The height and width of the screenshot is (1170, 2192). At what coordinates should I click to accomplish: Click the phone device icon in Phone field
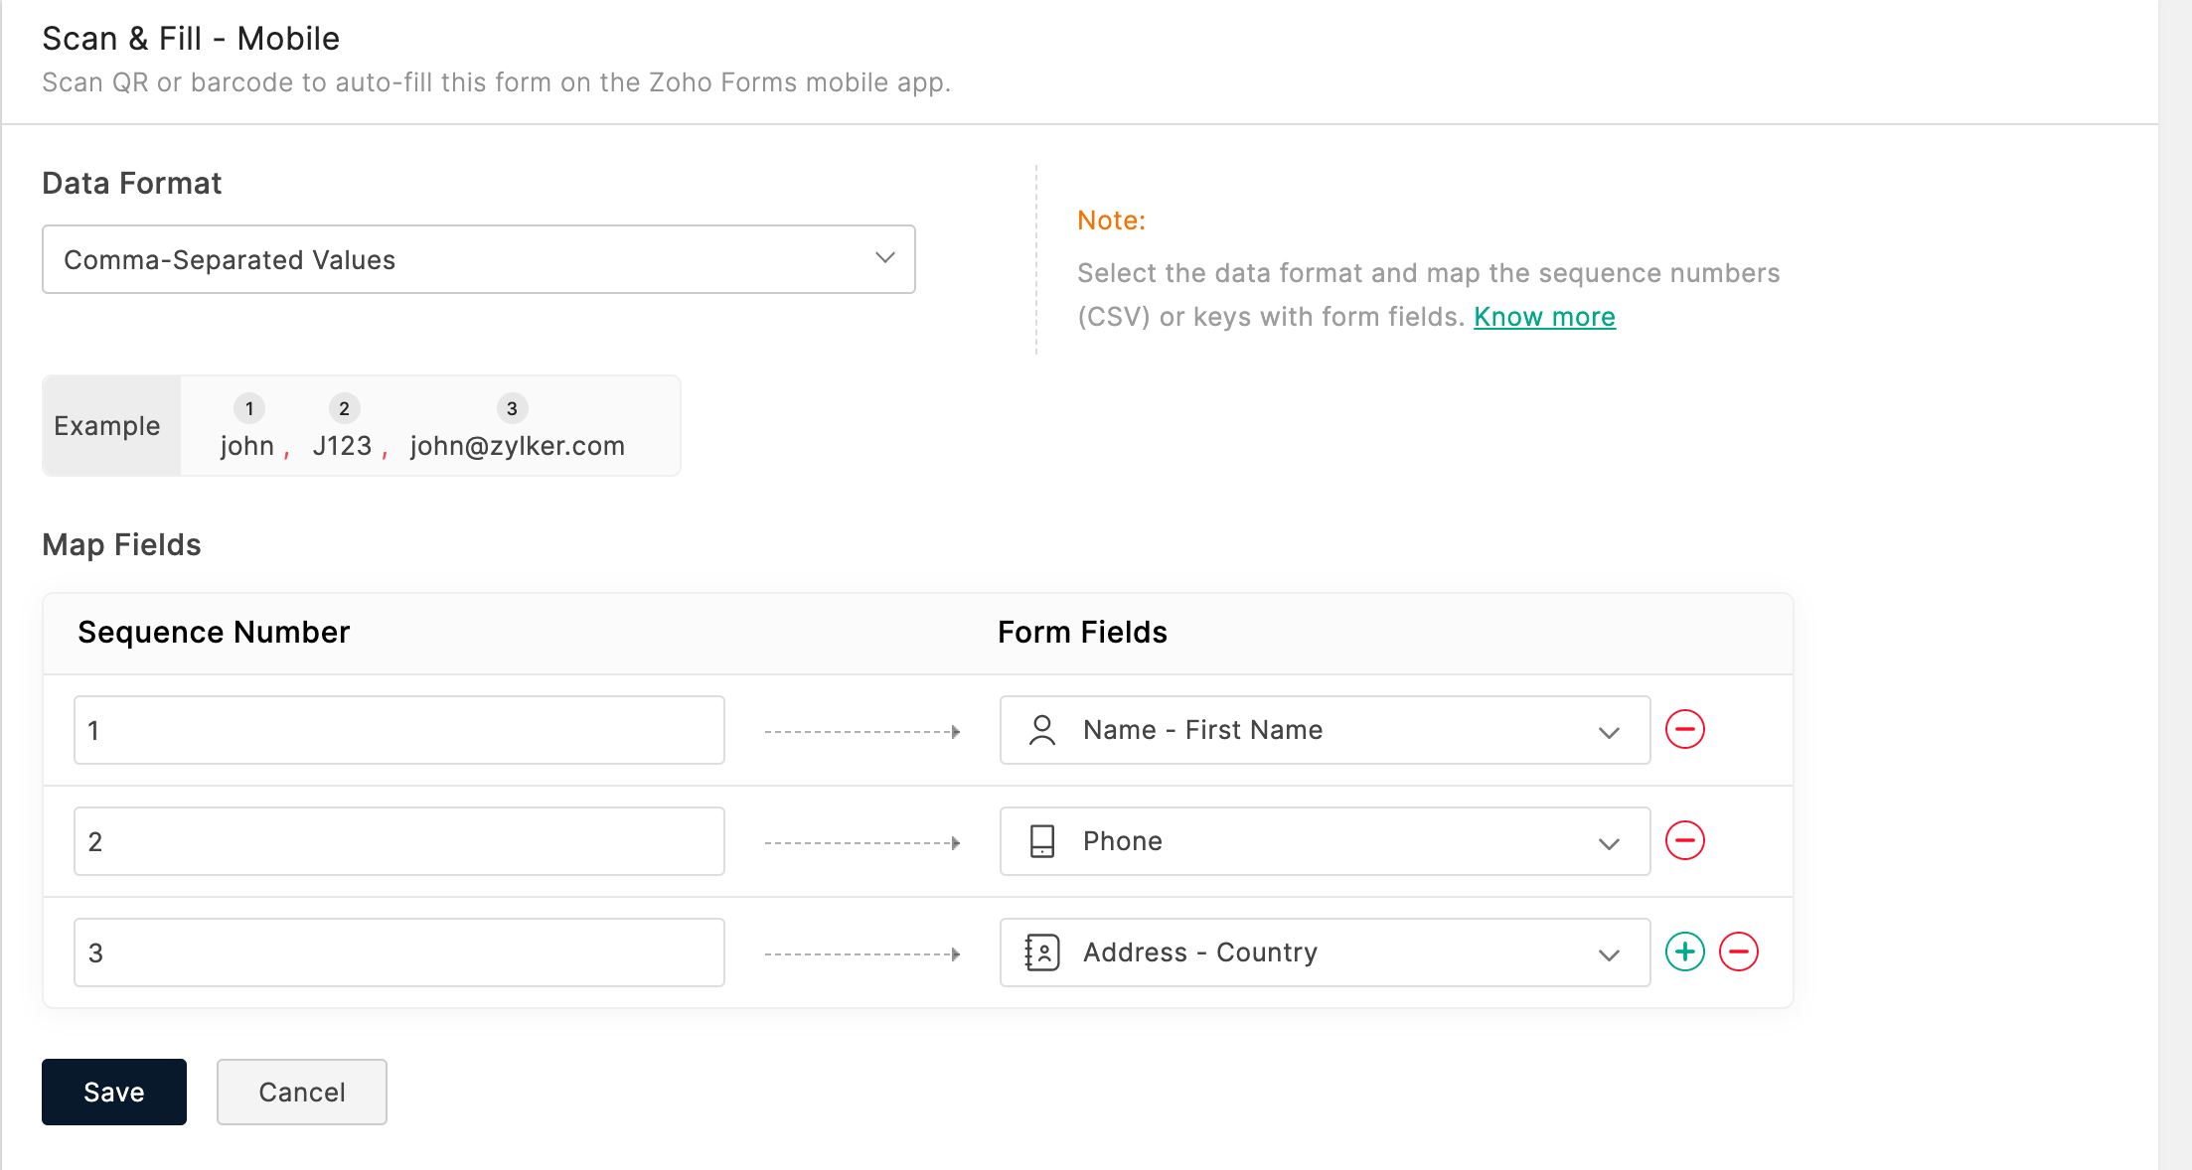click(x=1041, y=841)
